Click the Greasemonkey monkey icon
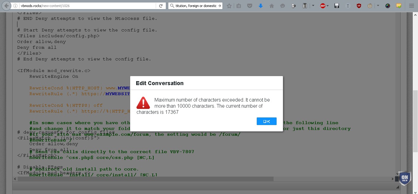This screenshot has height=194, width=418. (x=370, y=5)
